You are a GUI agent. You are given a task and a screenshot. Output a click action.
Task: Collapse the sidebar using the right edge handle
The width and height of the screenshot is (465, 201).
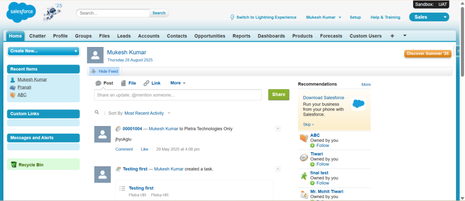click(x=457, y=51)
